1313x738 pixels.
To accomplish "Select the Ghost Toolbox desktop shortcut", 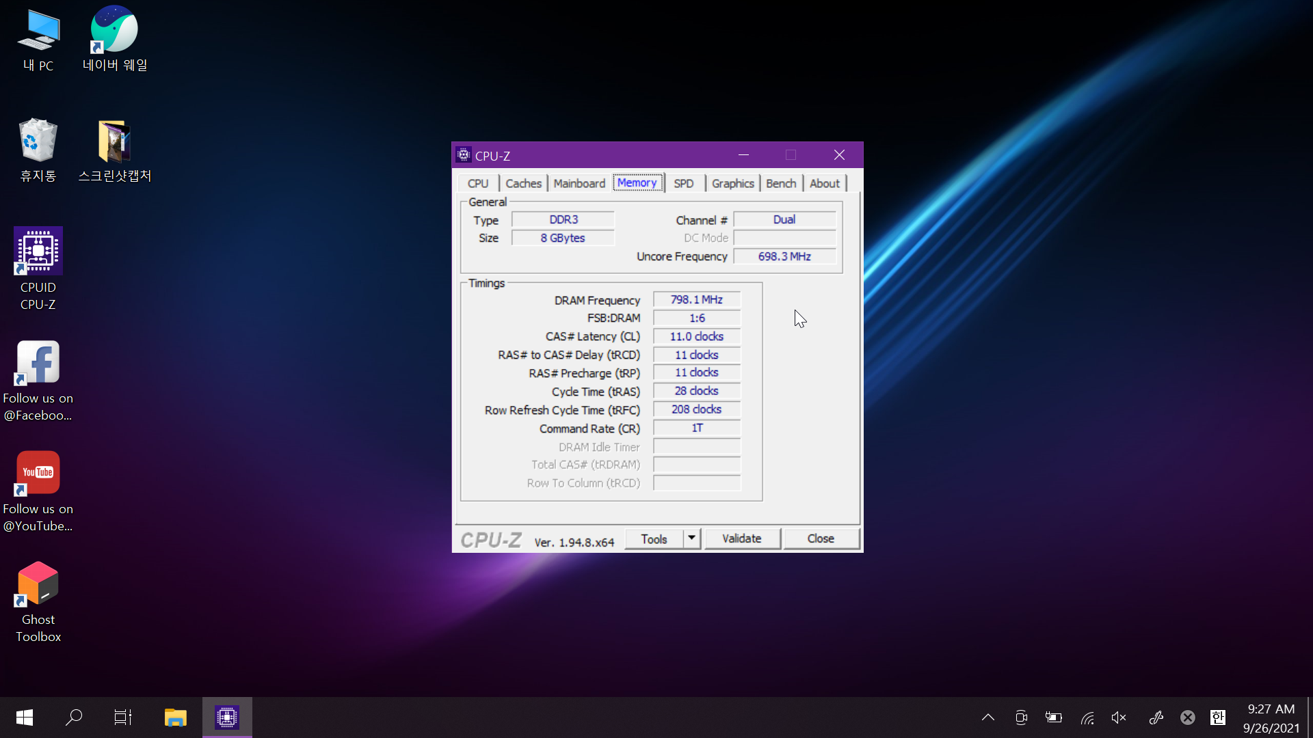I will point(38,602).
